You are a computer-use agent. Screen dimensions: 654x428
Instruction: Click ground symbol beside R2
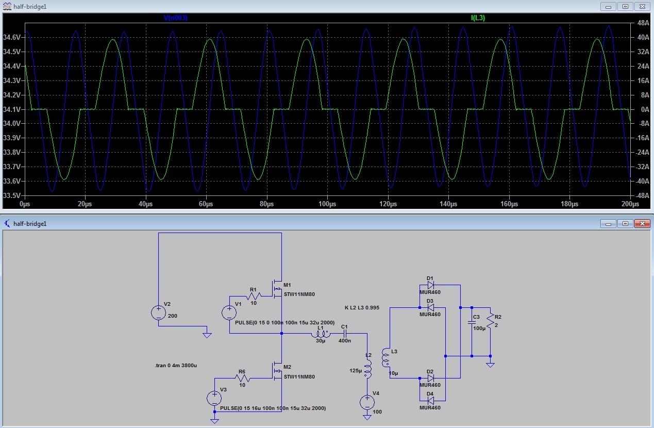(x=491, y=364)
